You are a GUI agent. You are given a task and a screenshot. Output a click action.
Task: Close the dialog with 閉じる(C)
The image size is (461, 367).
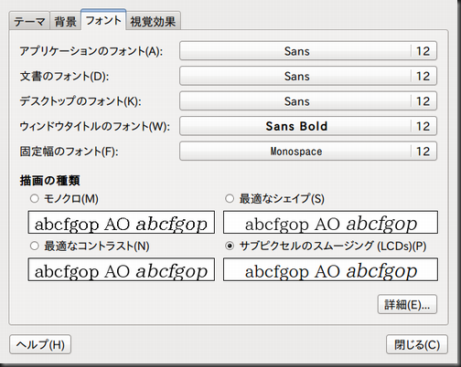(417, 344)
